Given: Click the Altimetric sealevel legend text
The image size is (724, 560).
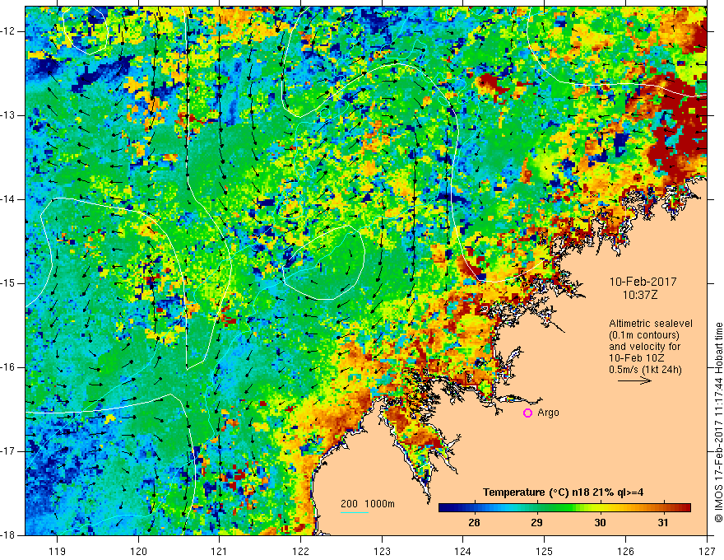Looking at the screenshot, I should point(651,324).
